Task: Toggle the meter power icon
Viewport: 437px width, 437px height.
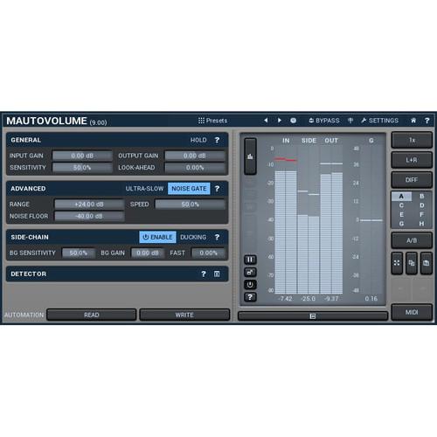Action: click(250, 284)
